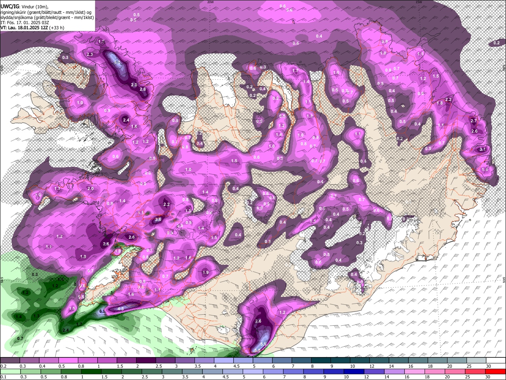Click the light periwinkle snow swatch starting at 4
This screenshot has height=380, width=506.
click(x=223, y=361)
